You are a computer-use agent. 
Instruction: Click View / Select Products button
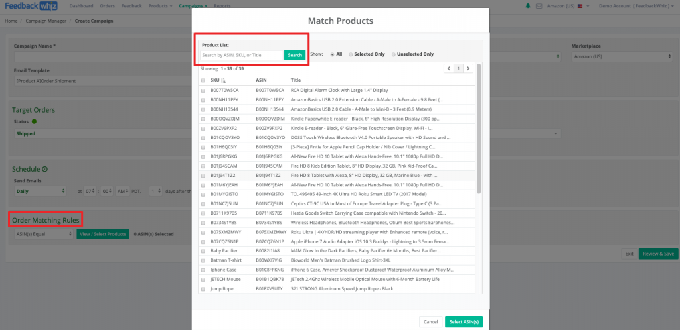click(x=103, y=234)
